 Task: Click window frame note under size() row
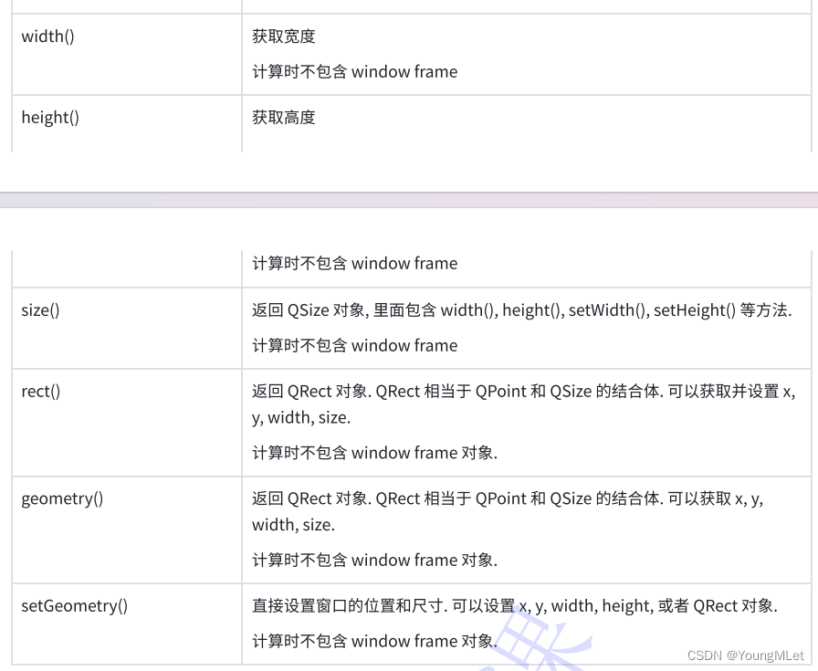[x=355, y=345]
